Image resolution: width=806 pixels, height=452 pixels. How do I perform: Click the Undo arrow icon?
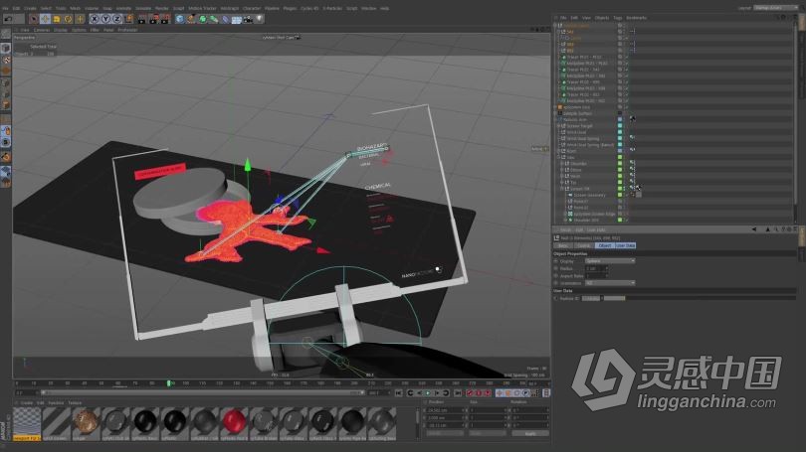[x=8, y=19]
